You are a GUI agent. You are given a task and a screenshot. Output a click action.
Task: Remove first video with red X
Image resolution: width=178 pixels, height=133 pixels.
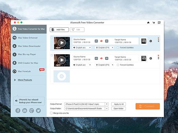[158, 38]
